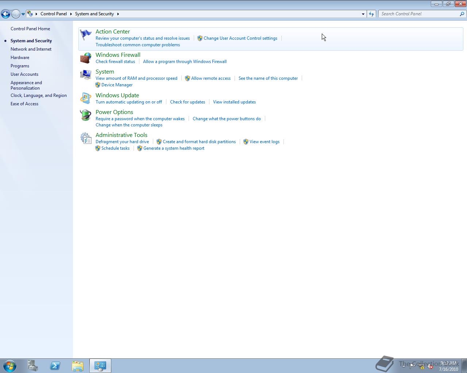This screenshot has height=373, width=467.
Task: Expand arrow before Control Panel breadcrumb
Action: tap(36, 14)
